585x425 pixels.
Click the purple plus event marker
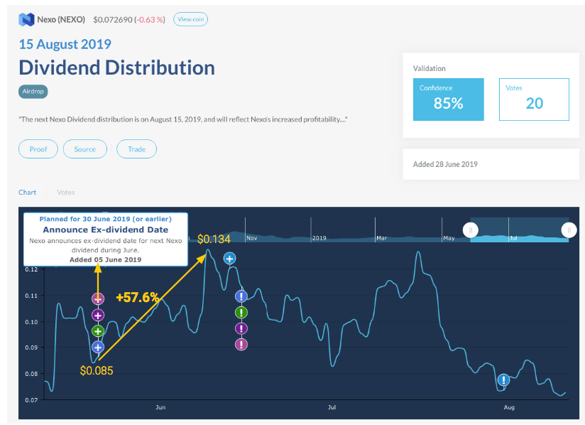pos(98,316)
